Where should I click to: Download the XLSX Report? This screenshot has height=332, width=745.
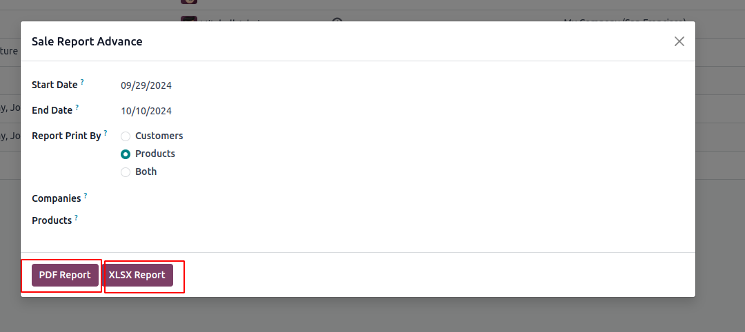pos(137,275)
